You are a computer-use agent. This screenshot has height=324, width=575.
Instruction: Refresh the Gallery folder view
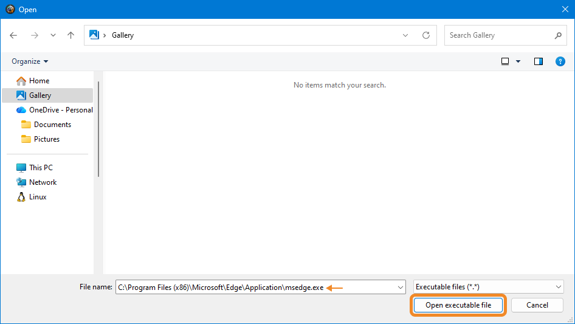[x=426, y=35]
